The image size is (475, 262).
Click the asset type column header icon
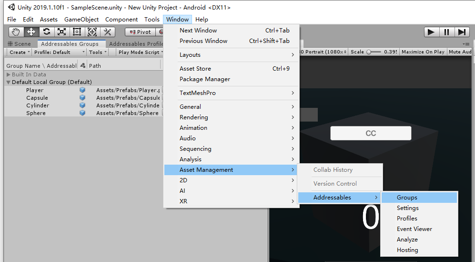(x=83, y=65)
